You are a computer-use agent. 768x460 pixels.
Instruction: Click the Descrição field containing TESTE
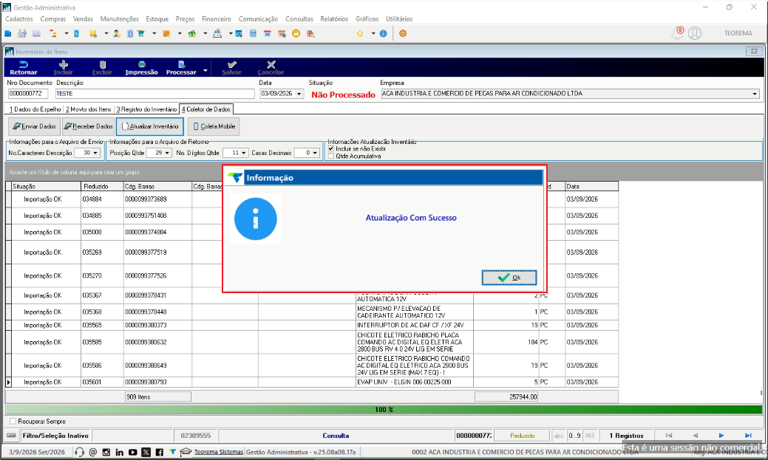[154, 94]
